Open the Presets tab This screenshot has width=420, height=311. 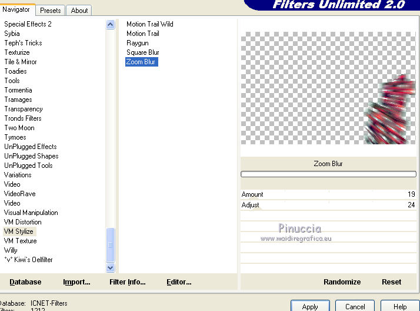(x=51, y=11)
